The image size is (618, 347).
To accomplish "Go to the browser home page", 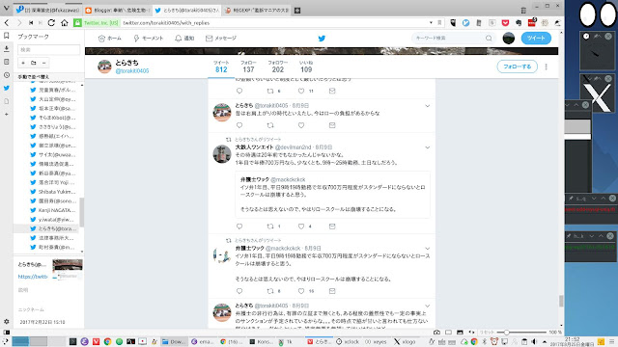I will (65, 23).
